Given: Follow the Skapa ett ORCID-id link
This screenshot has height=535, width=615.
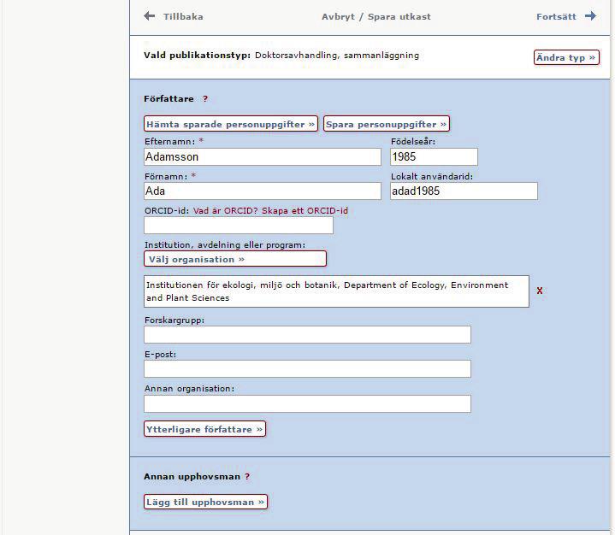Looking at the screenshot, I should pyautogui.click(x=305, y=211).
